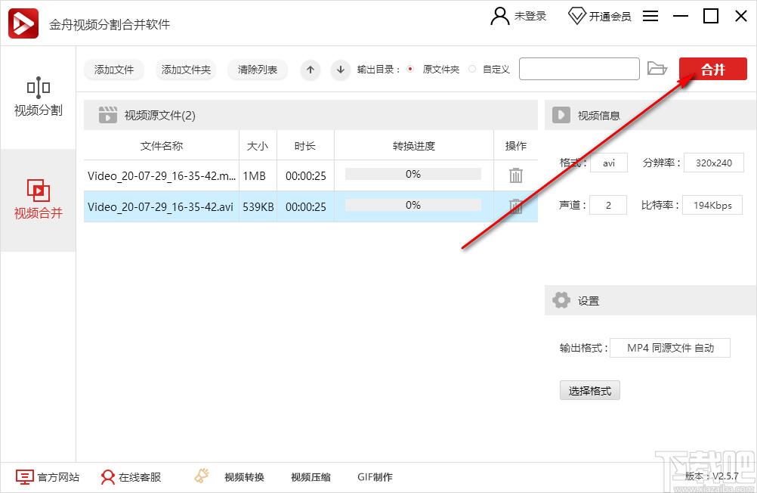Open the hamburger menu icon

pyautogui.click(x=651, y=16)
